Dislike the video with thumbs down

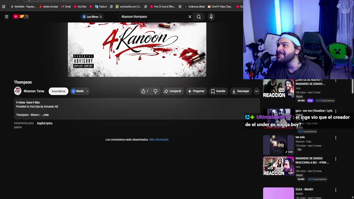pyautogui.click(x=155, y=91)
